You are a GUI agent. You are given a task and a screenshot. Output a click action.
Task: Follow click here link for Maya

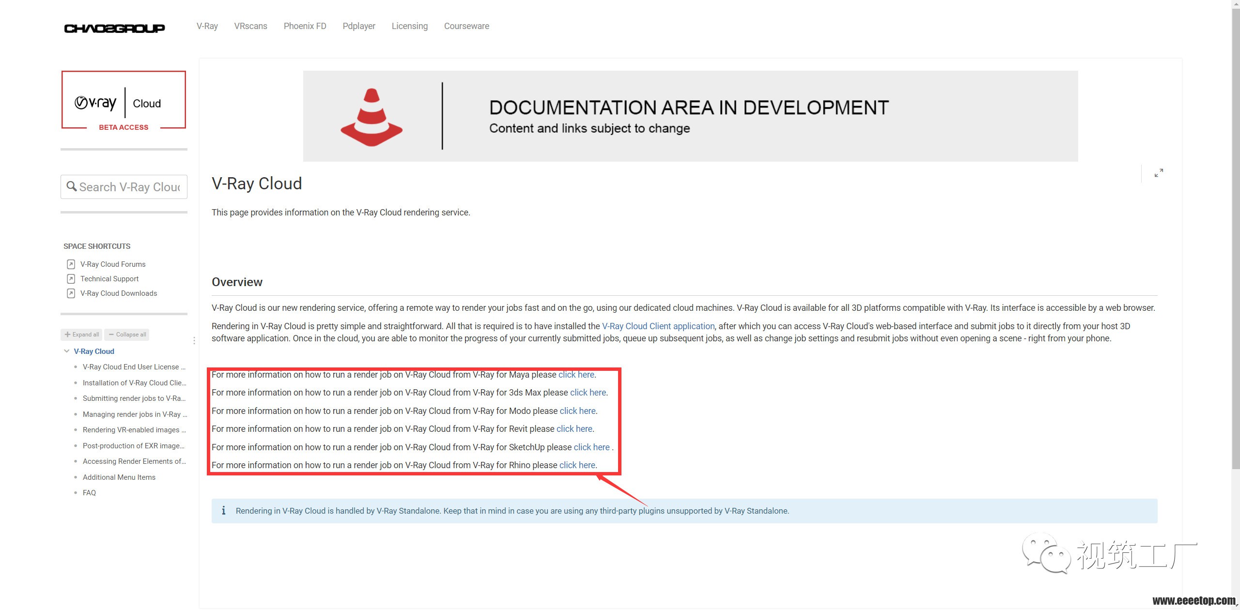pyautogui.click(x=576, y=375)
